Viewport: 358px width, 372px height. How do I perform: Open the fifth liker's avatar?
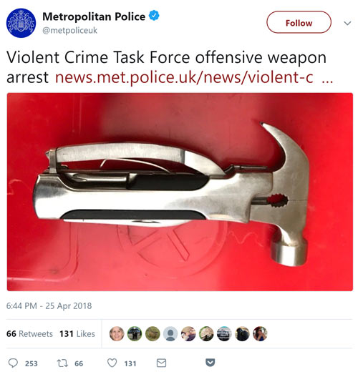tap(188, 333)
